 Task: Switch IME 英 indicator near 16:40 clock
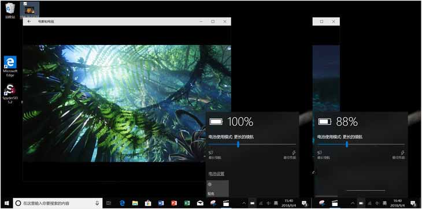384,203
